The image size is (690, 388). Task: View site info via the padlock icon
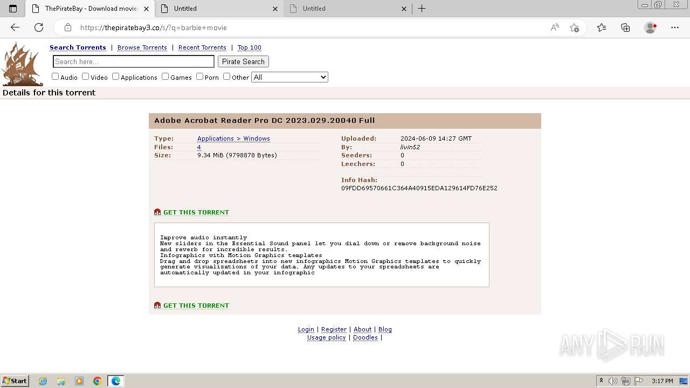[x=67, y=27]
